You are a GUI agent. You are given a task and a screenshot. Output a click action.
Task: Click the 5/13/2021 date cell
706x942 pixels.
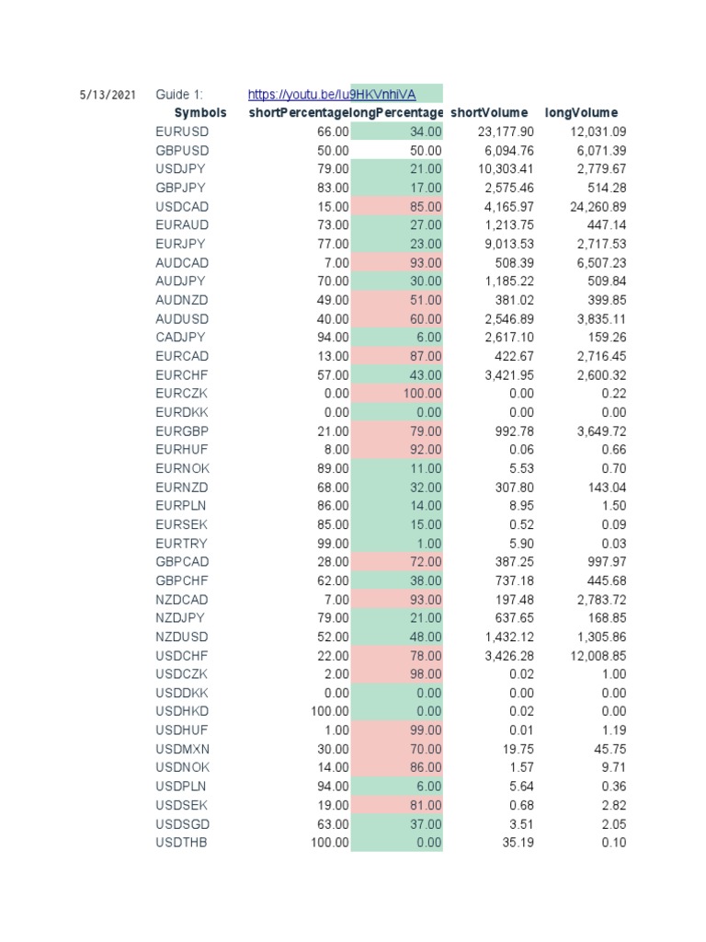pos(108,95)
